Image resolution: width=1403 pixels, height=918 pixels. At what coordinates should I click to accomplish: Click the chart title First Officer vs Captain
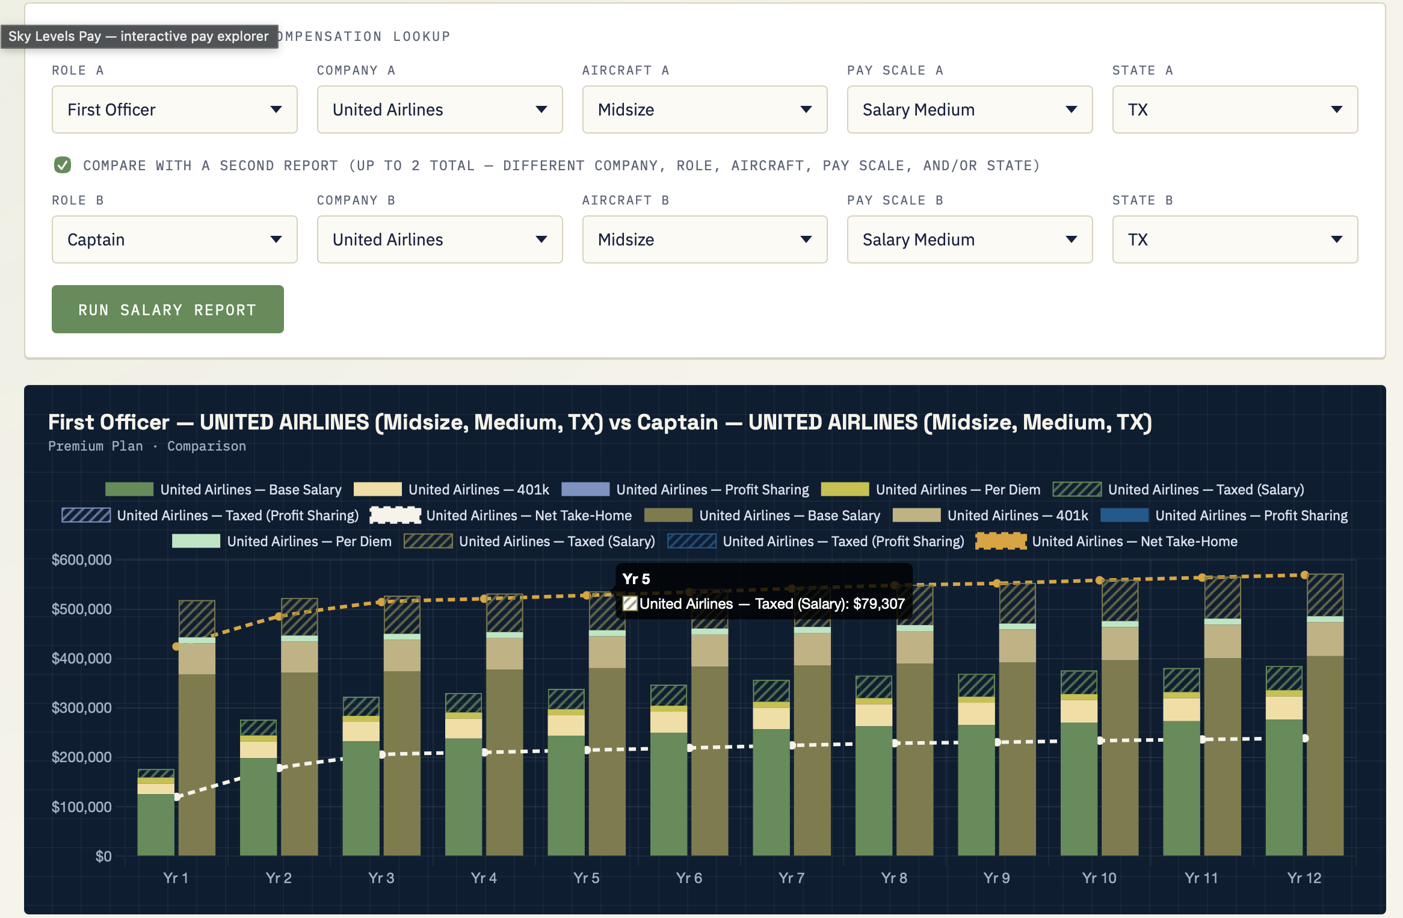[600, 422]
